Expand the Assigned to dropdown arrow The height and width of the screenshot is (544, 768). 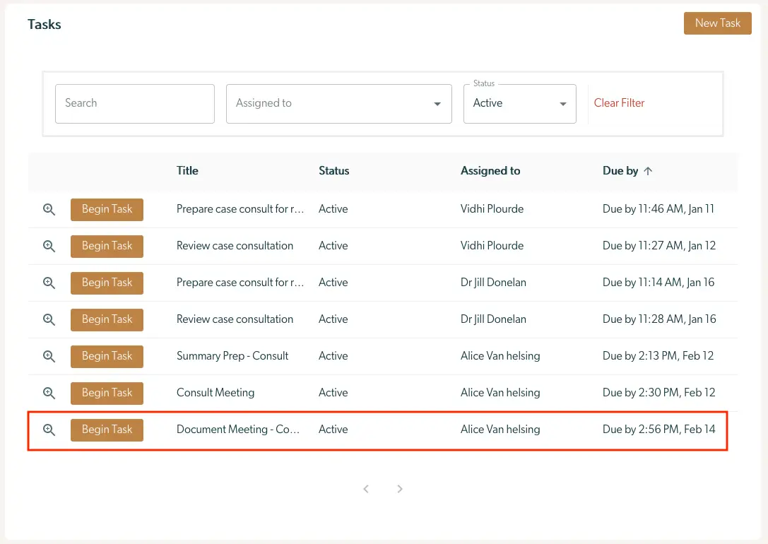coord(437,103)
